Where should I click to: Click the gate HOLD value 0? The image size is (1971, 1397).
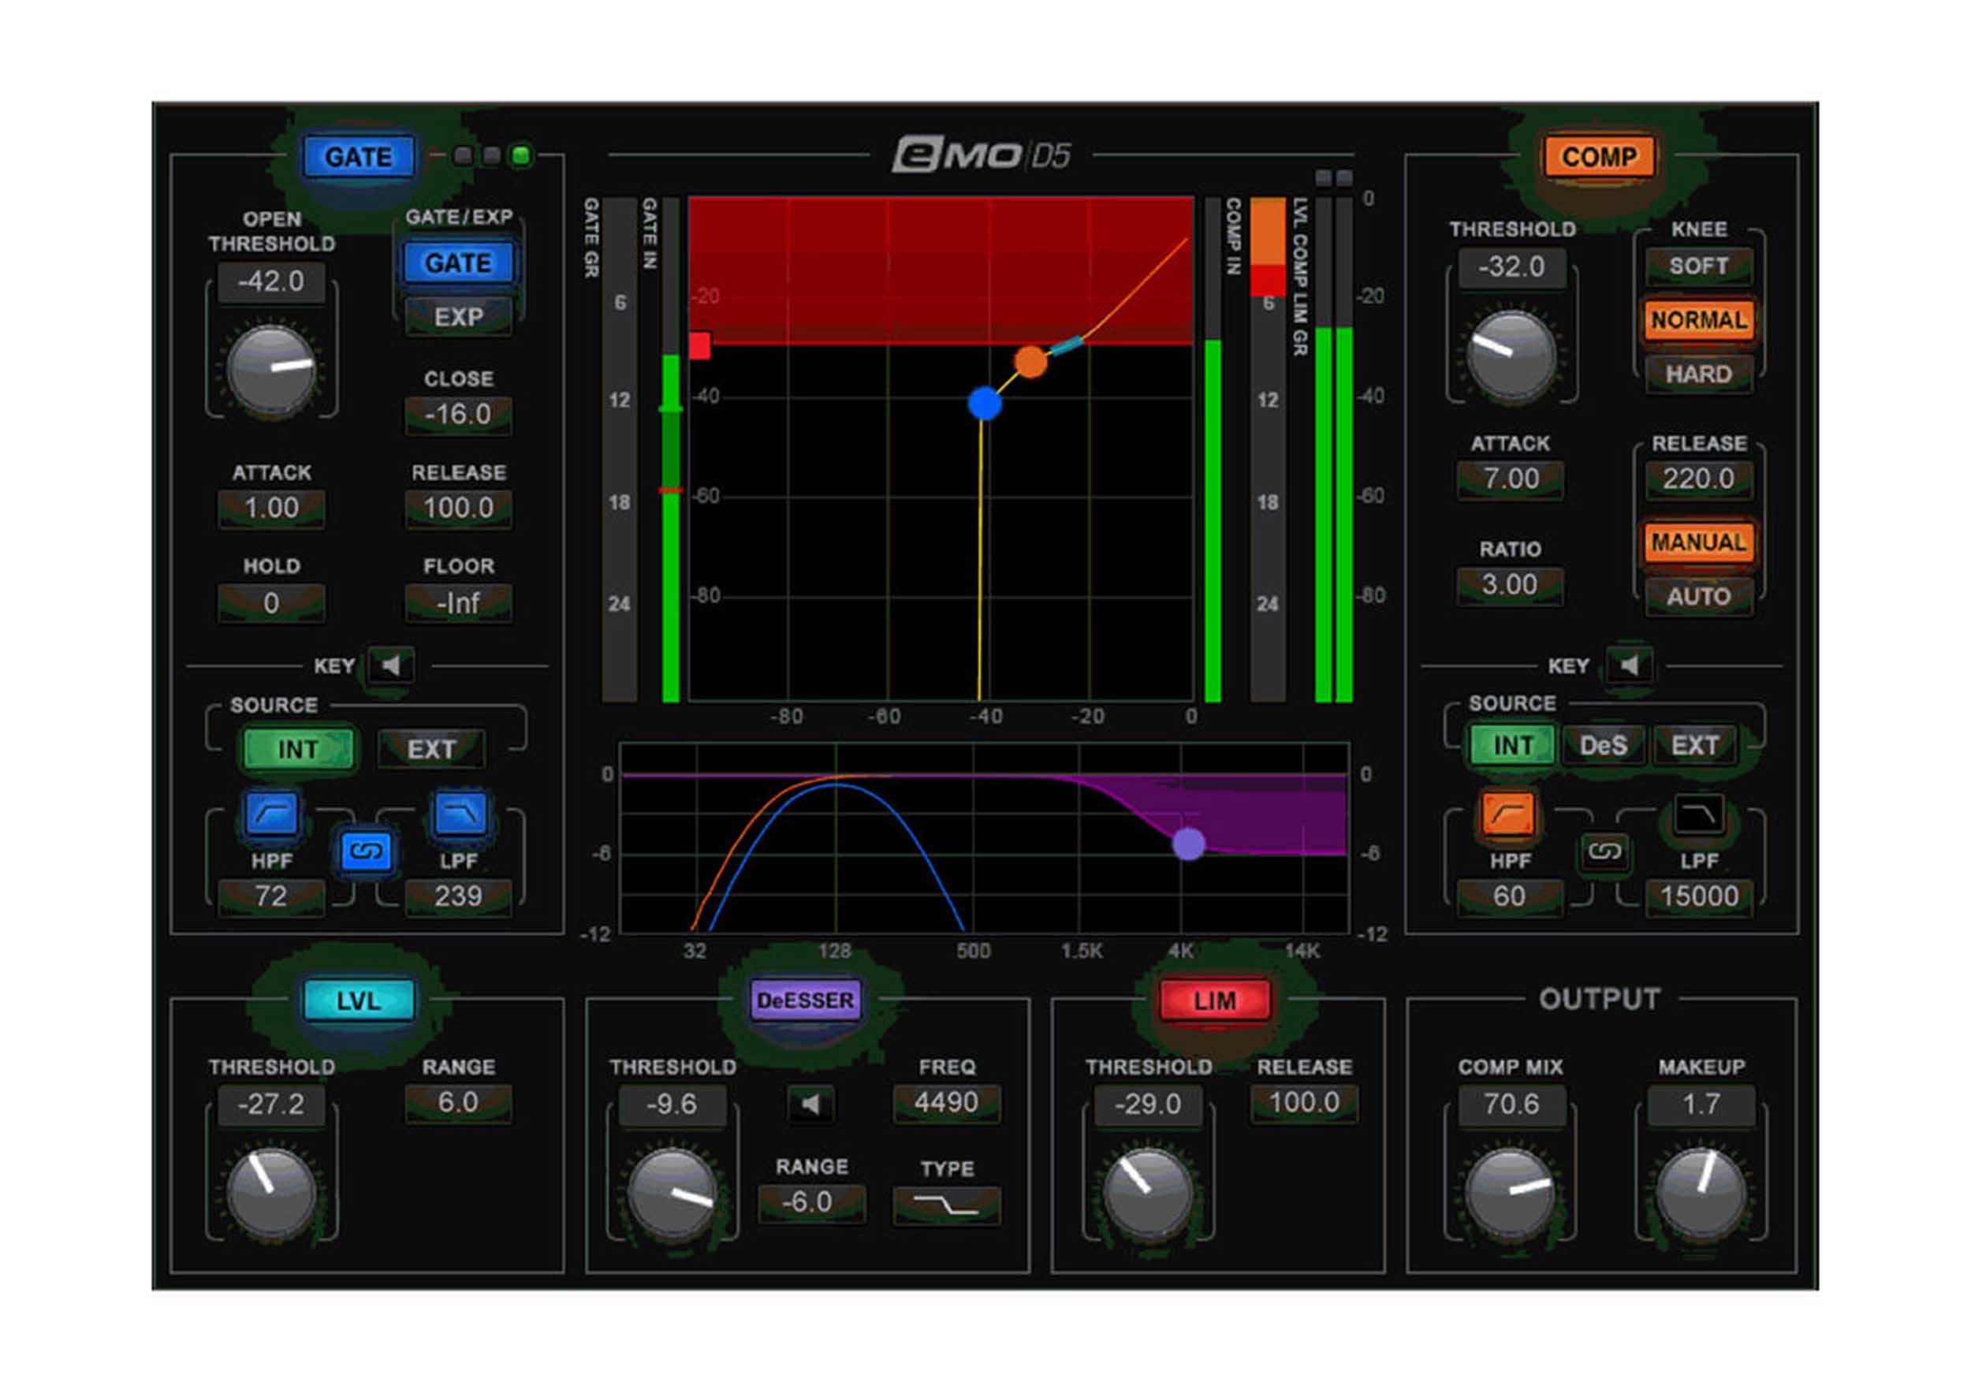pyautogui.click(x=272, y=602)
